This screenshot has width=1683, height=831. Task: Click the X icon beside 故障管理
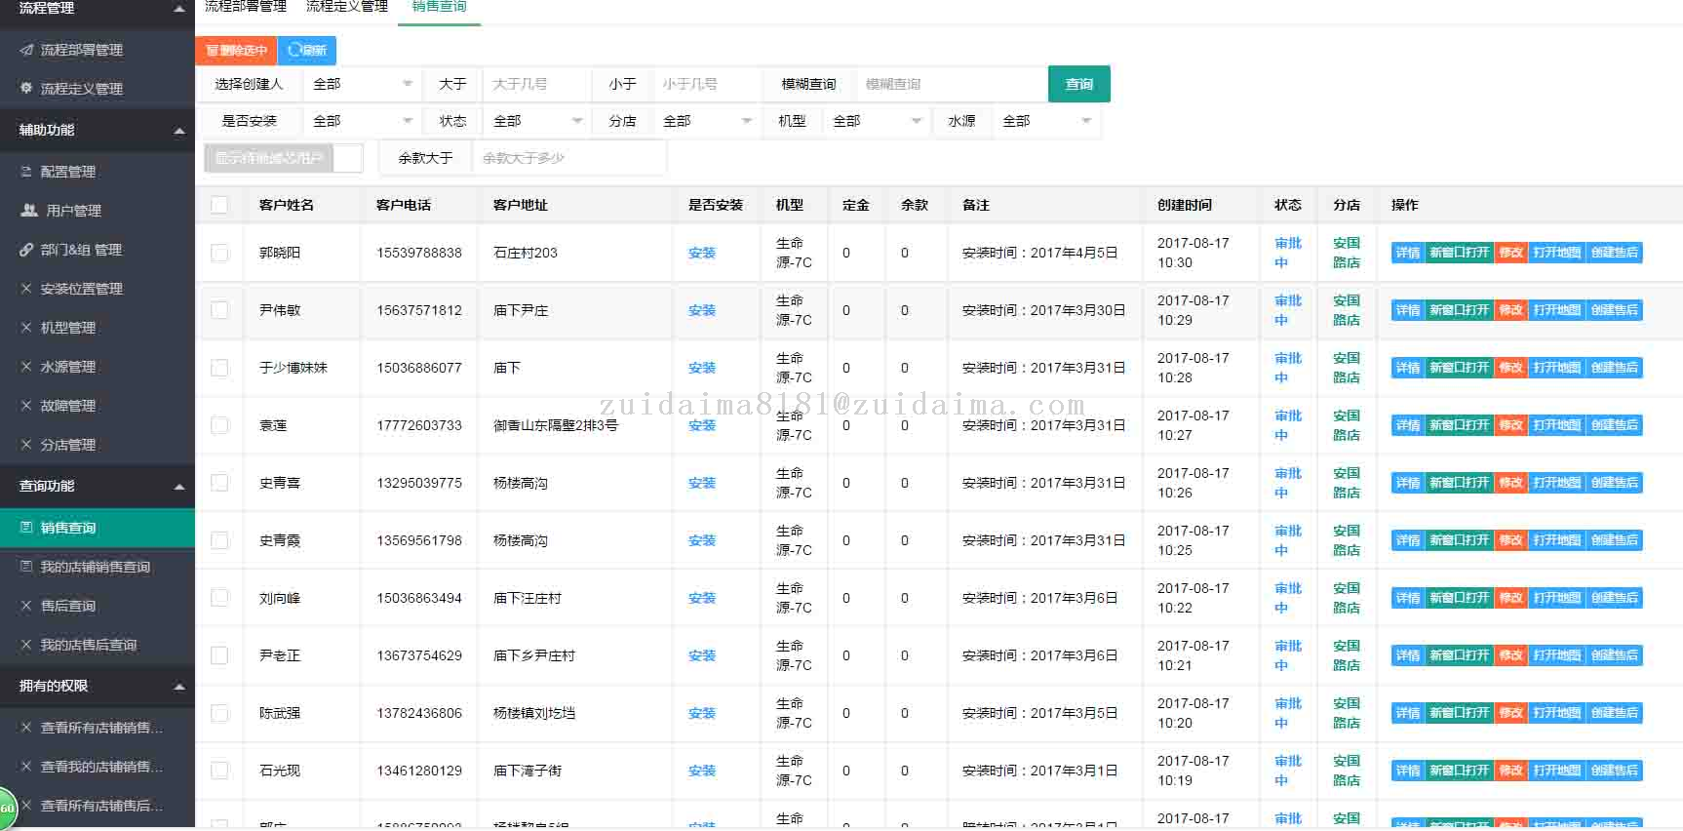[x=26, y=406]
